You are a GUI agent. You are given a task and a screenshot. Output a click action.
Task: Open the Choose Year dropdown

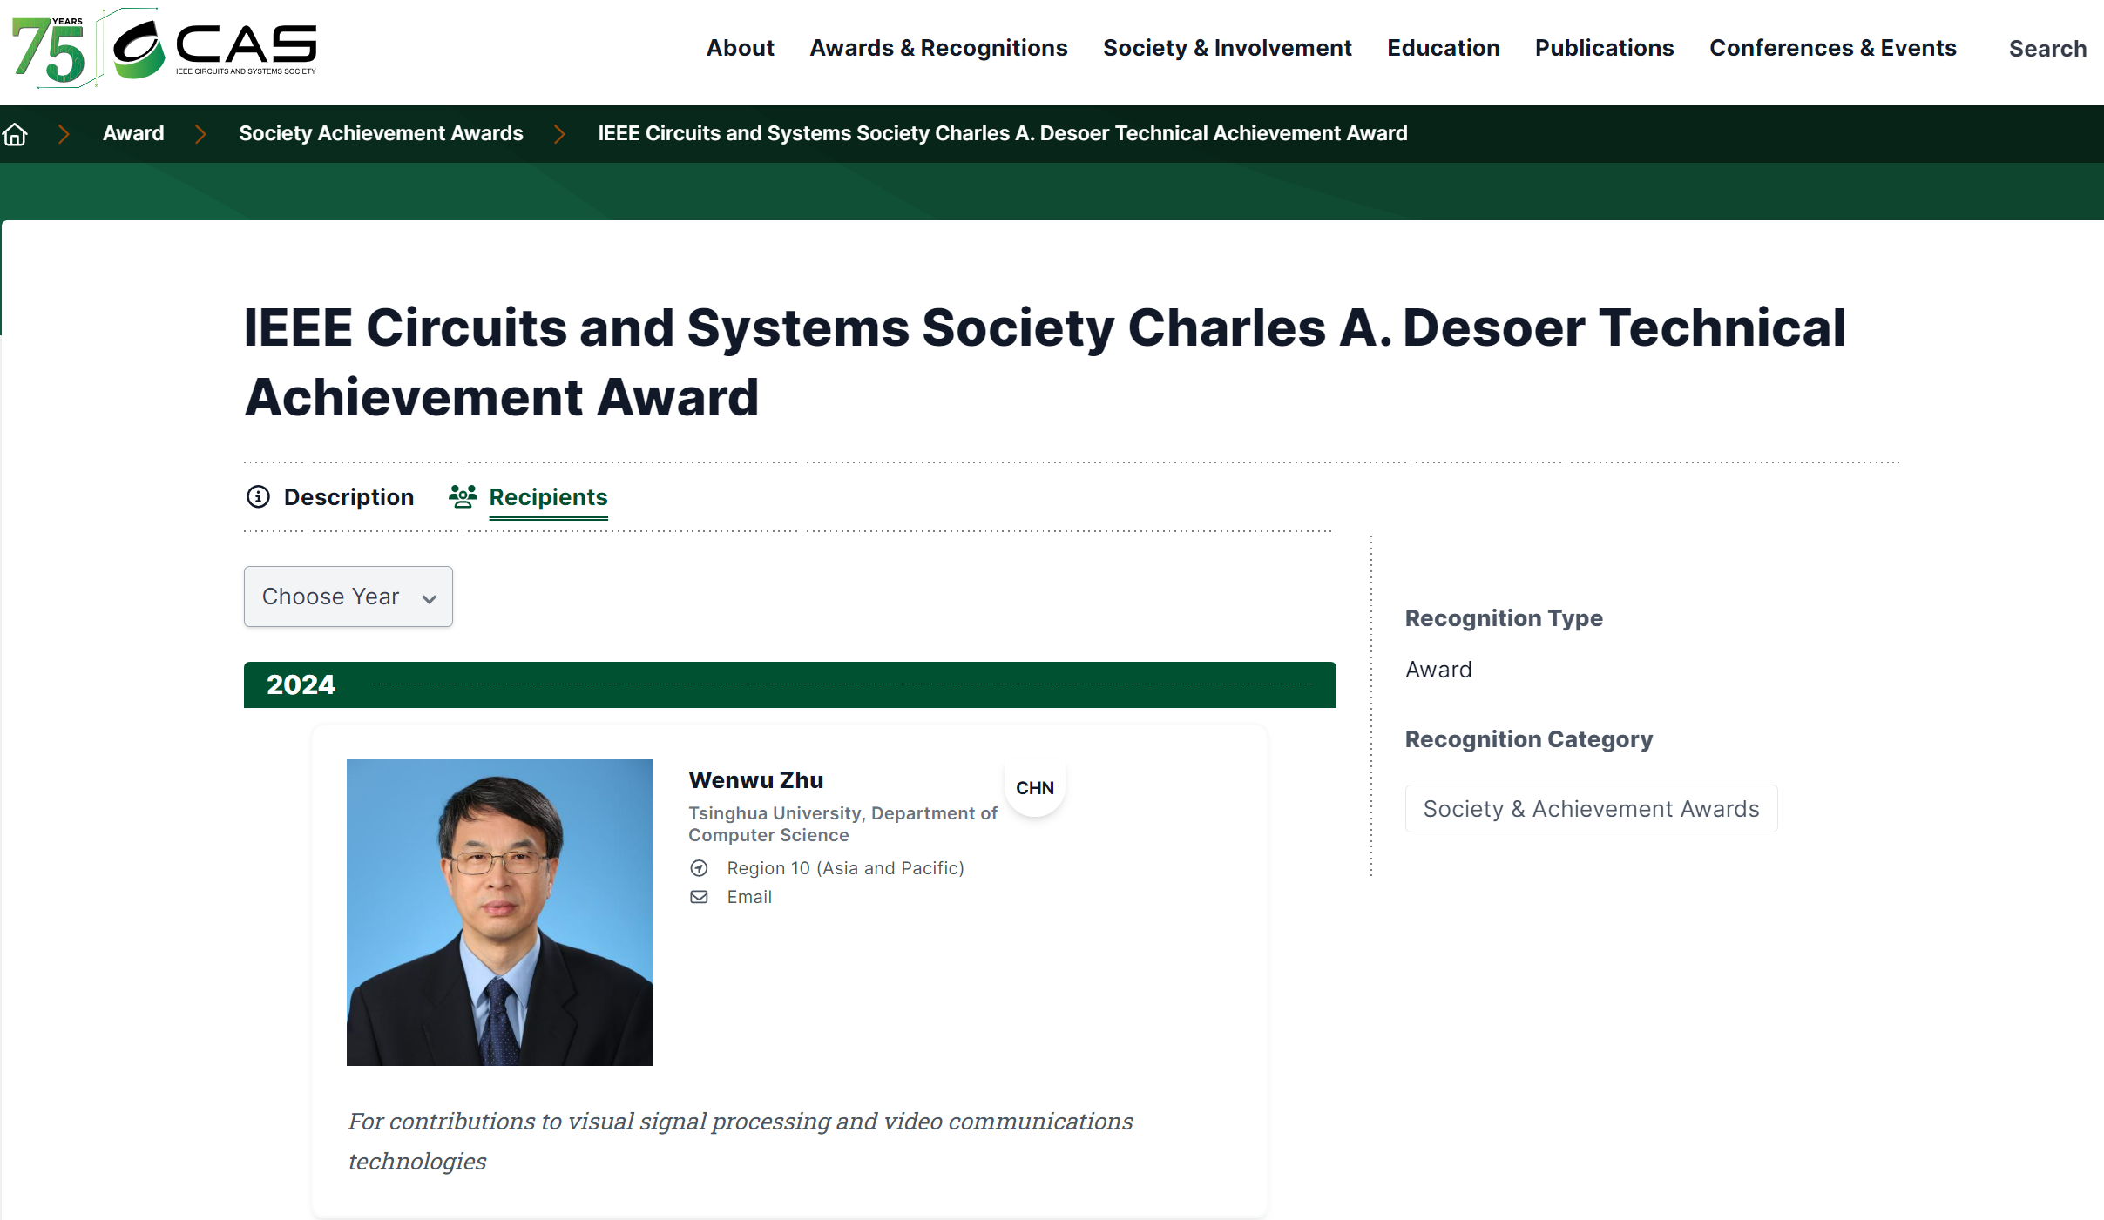[x=348, y=597]
